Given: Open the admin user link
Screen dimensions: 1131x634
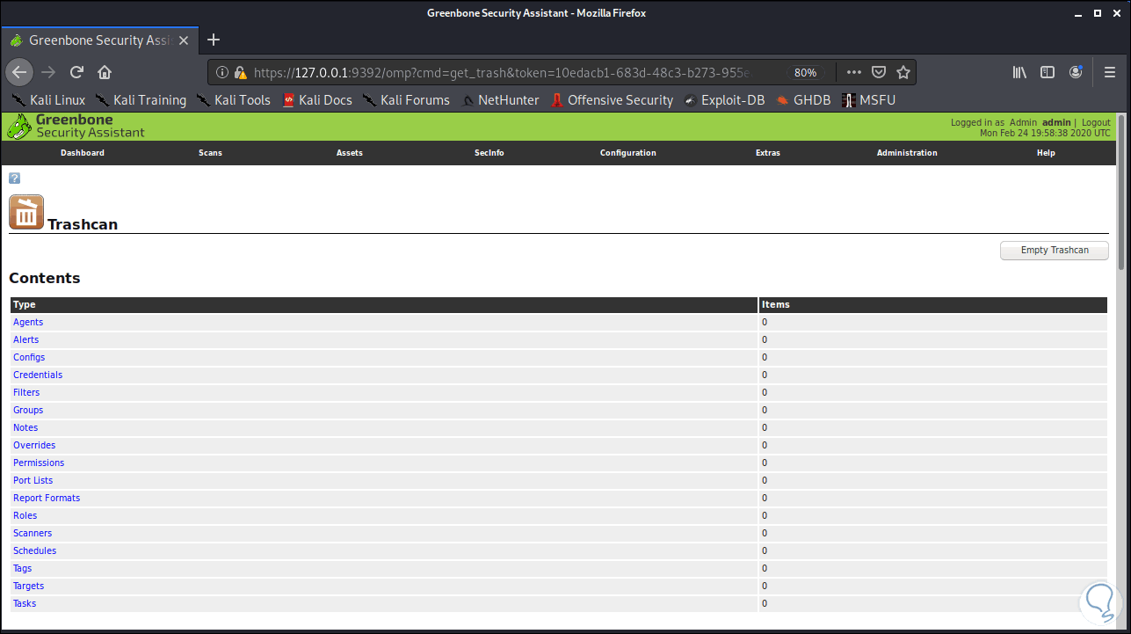Looking at the screenshot, I should [1056, 123].
